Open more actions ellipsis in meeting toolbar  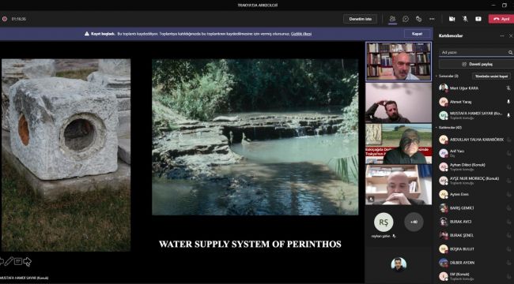pos(432,19)
